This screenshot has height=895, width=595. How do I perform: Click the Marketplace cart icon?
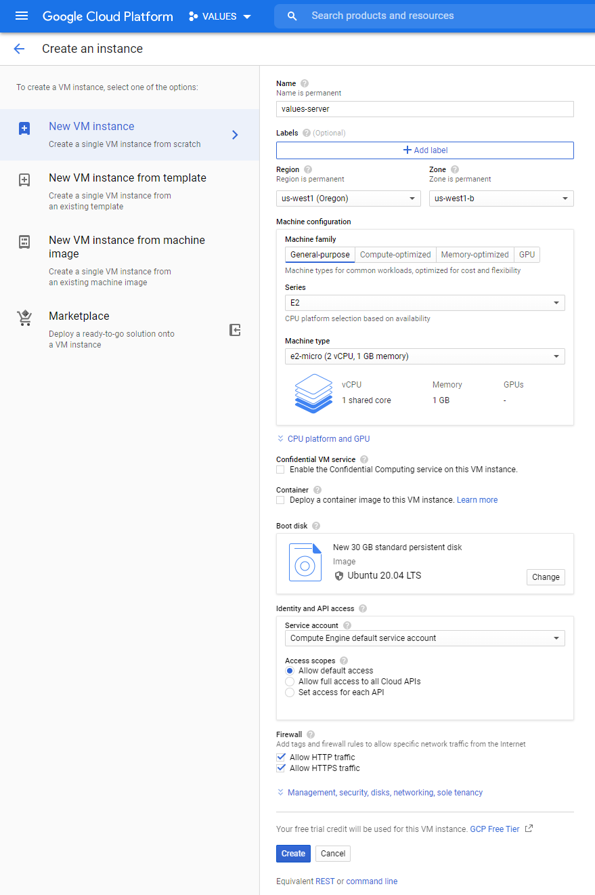click(x=24, y=318)
